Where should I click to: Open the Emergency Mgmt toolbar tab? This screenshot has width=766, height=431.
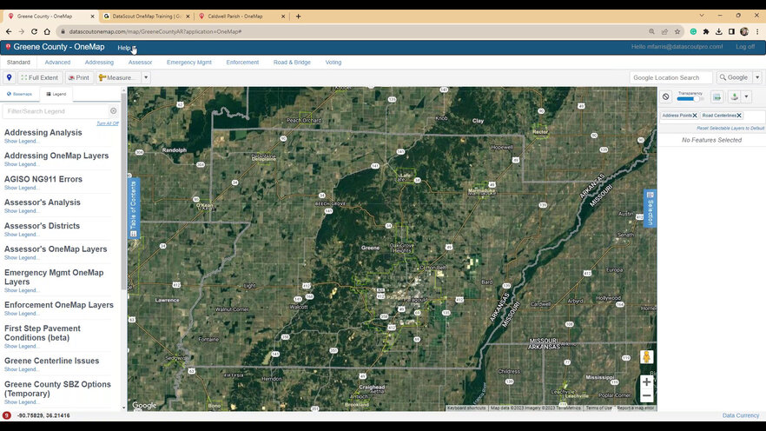[x=189, y=63]
